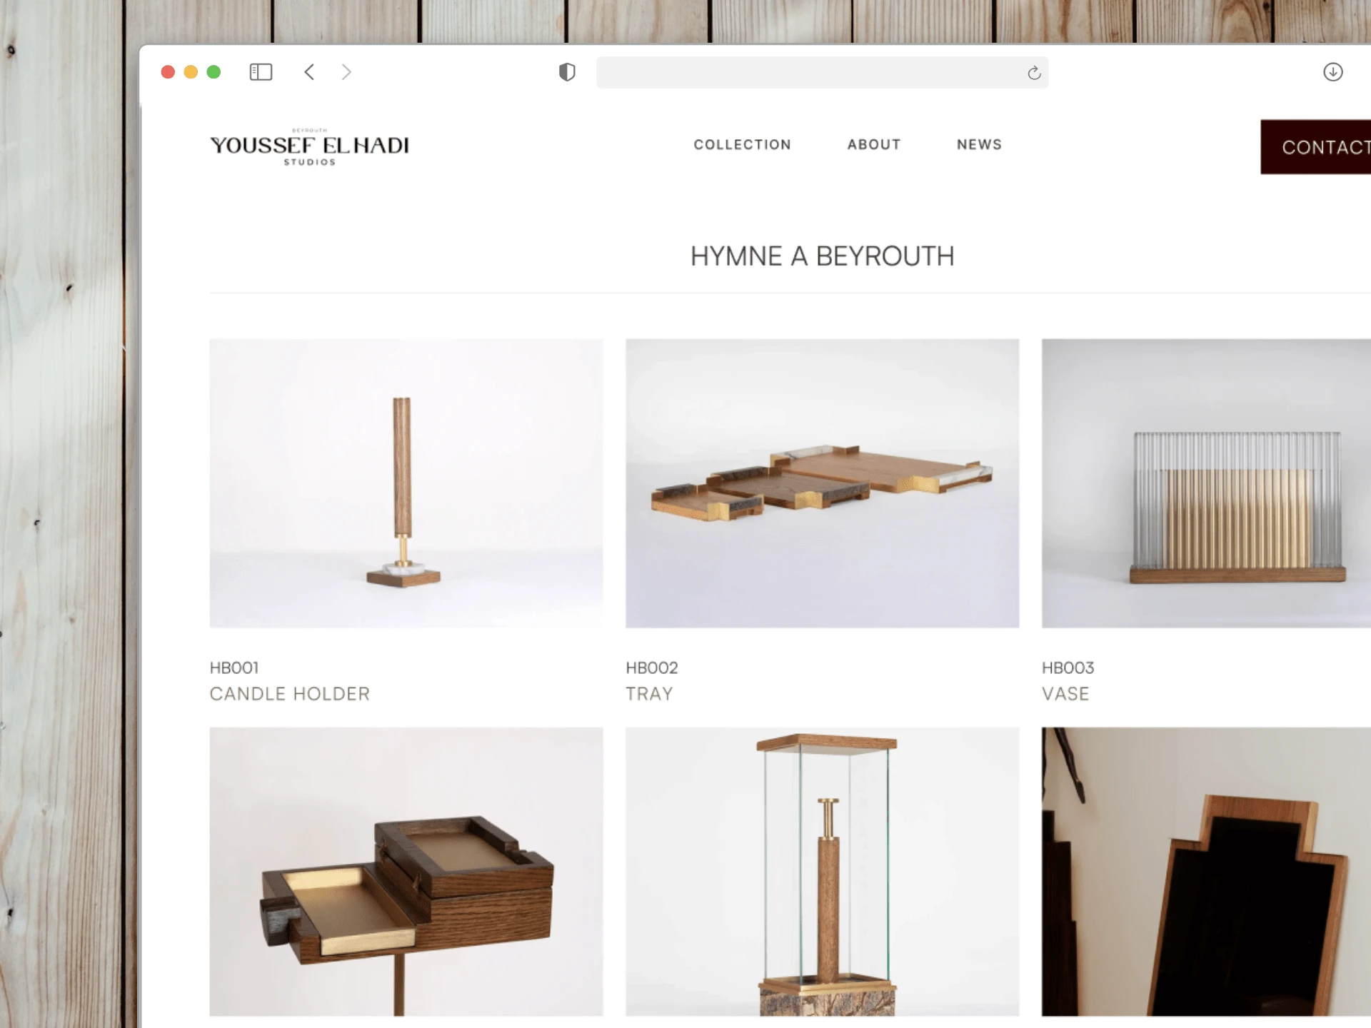Go forward with the right chevron
1371x1028 pixels.
pos(346,72)
